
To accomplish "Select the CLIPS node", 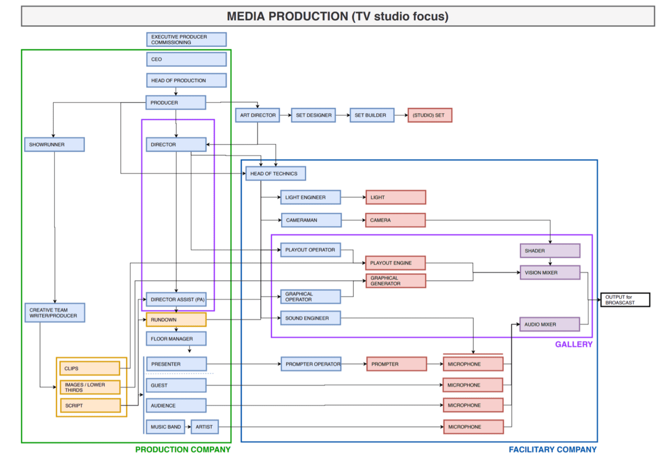I will click(89, 368).
